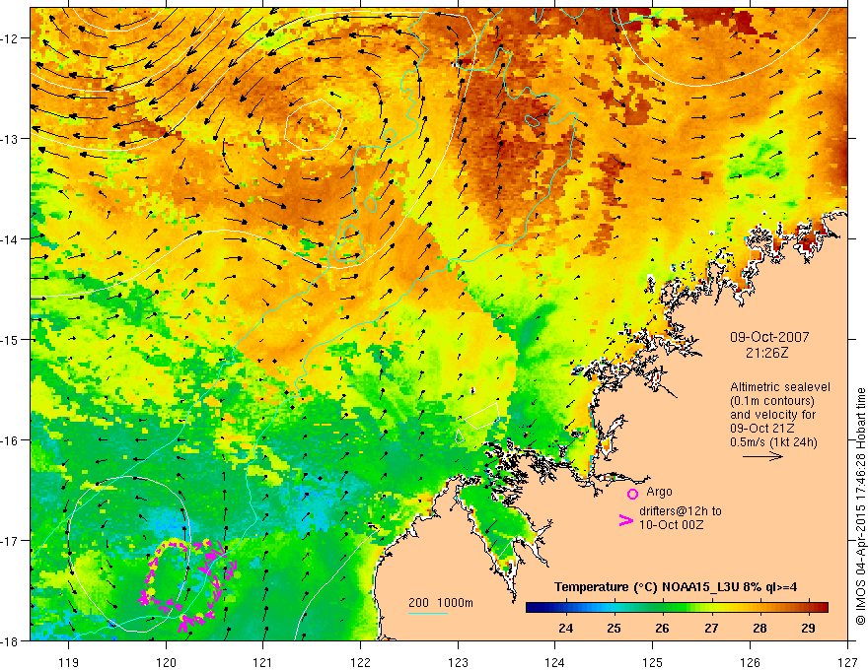This screenshot has width=868, height=670.
Task: Click the 'Argo' legend label
Action: (659, 492)
